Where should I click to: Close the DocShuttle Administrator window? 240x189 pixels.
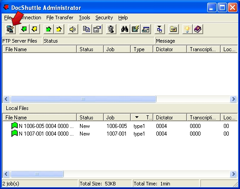[232, 7]
